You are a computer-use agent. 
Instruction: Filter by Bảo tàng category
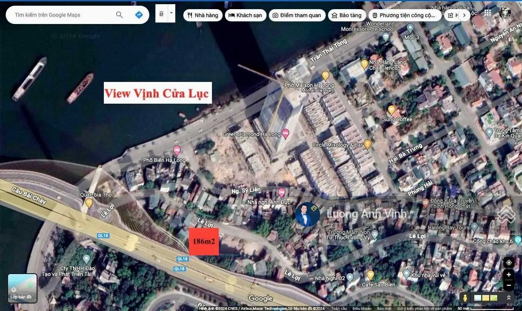pyautogui.click(x=347, y=15)
